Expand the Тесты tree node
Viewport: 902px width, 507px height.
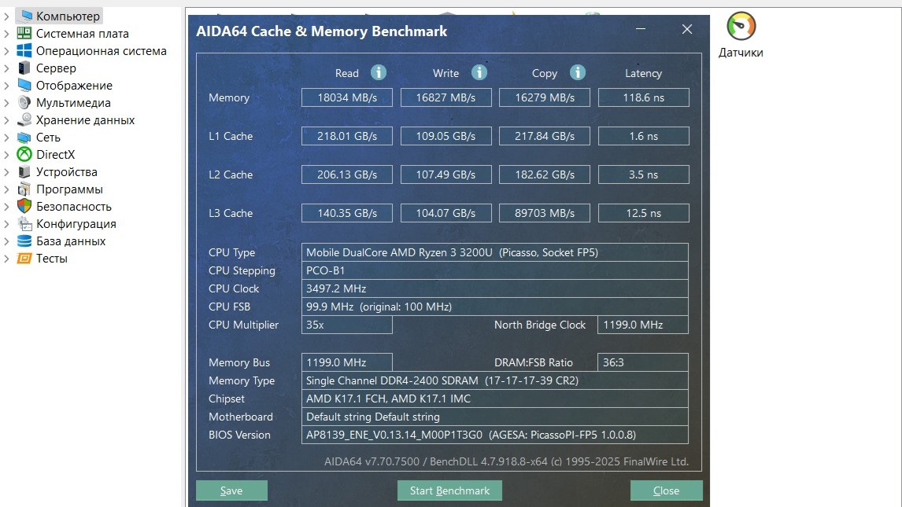(6, 258)
